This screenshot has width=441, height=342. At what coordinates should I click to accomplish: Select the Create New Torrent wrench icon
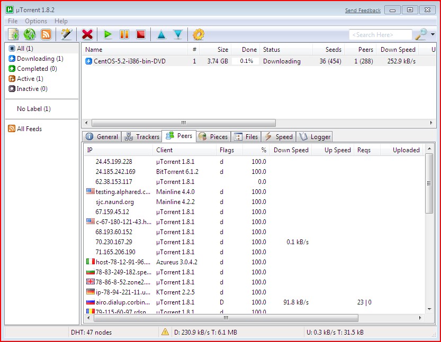point(65,34)
